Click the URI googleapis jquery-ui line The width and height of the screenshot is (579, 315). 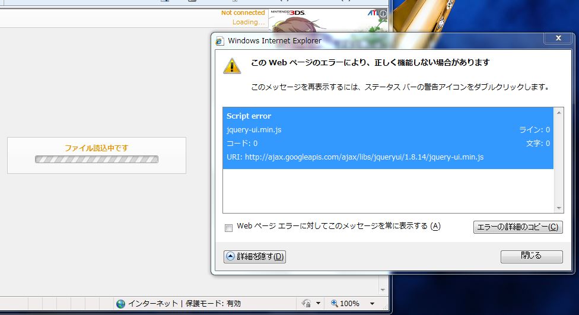pos(355,157)
